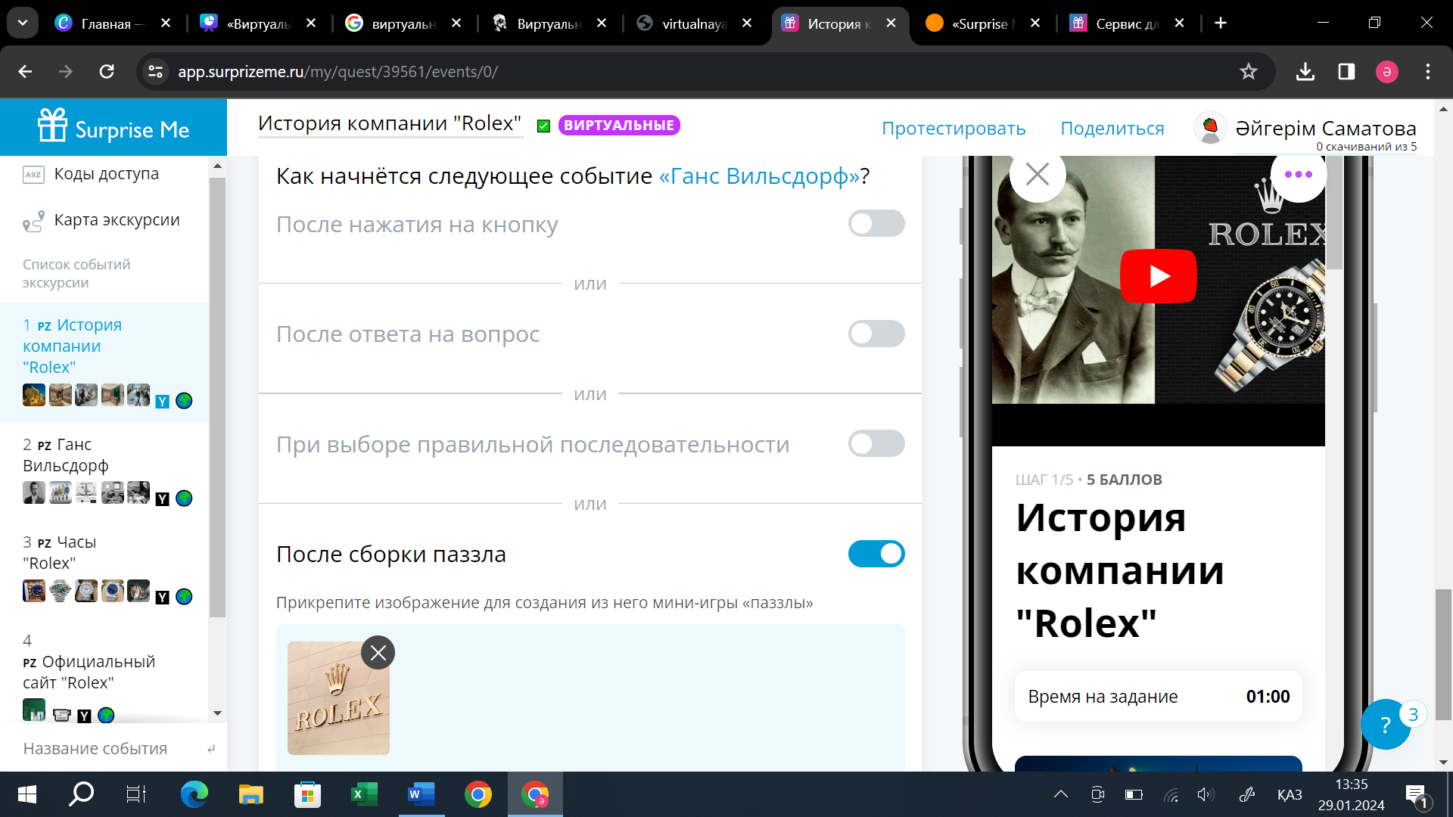Viewport: 1453px width, 817px height.
Task: Open Коды доступа access codes icon
Action: pos(33,175)
